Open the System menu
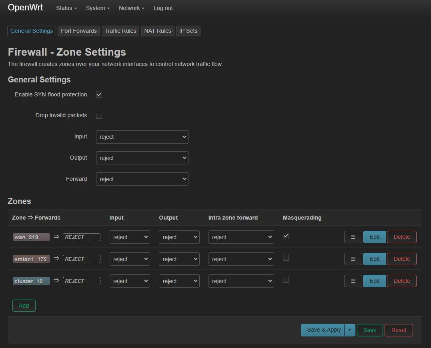 [98, 8]
